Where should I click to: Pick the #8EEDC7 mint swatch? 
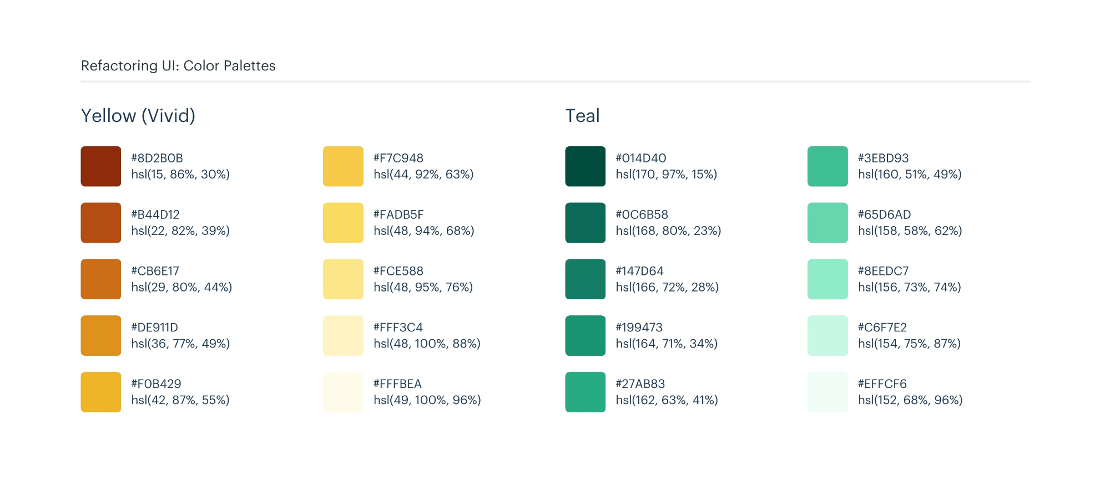point(828,279)
